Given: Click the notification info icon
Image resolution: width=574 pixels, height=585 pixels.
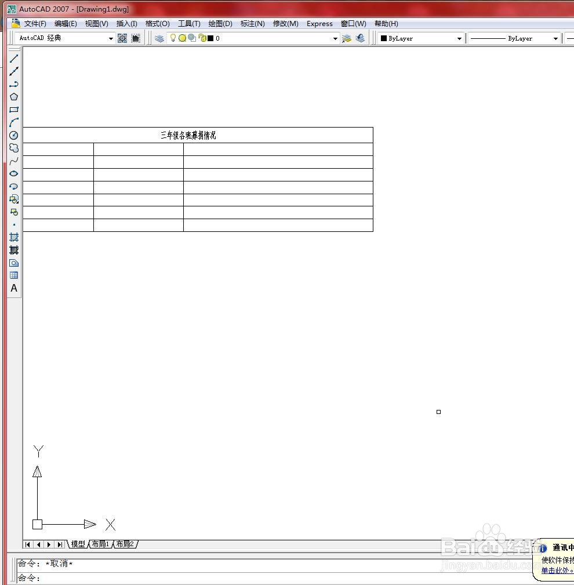Looking at the screenshot, I should click(x=543, y=548).
